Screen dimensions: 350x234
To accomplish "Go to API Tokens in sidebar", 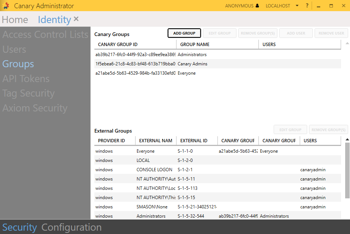I will click(26, 79).
